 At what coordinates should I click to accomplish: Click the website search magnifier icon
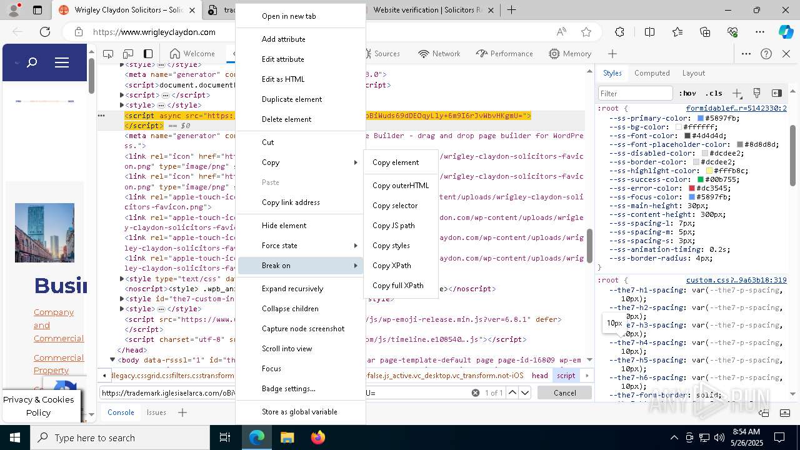tap(32, 62)
